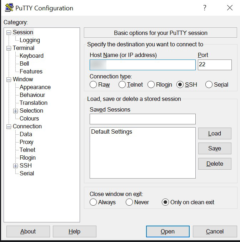Image resolution: width=240 pixels, height=242 pixels.
Task: Open the Serial category in the tree
Action: [27, 173]
